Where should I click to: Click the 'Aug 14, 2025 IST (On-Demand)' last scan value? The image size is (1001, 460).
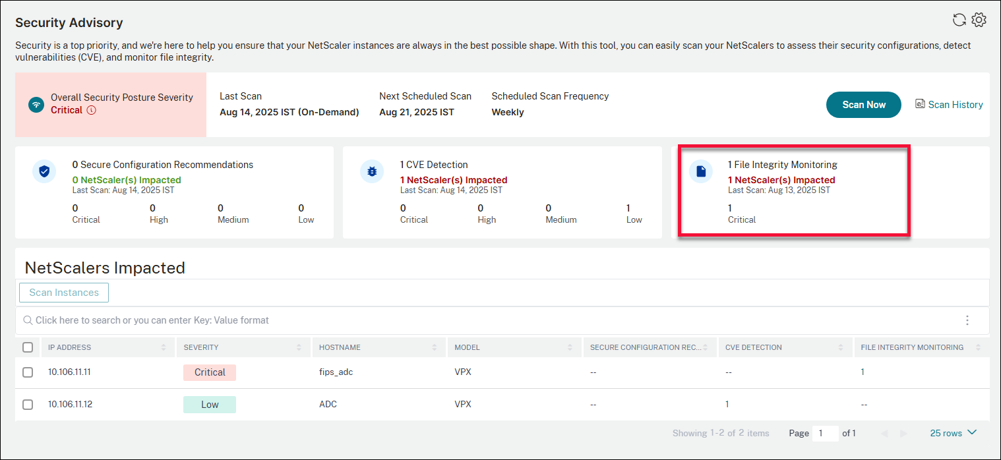(289, 112)
